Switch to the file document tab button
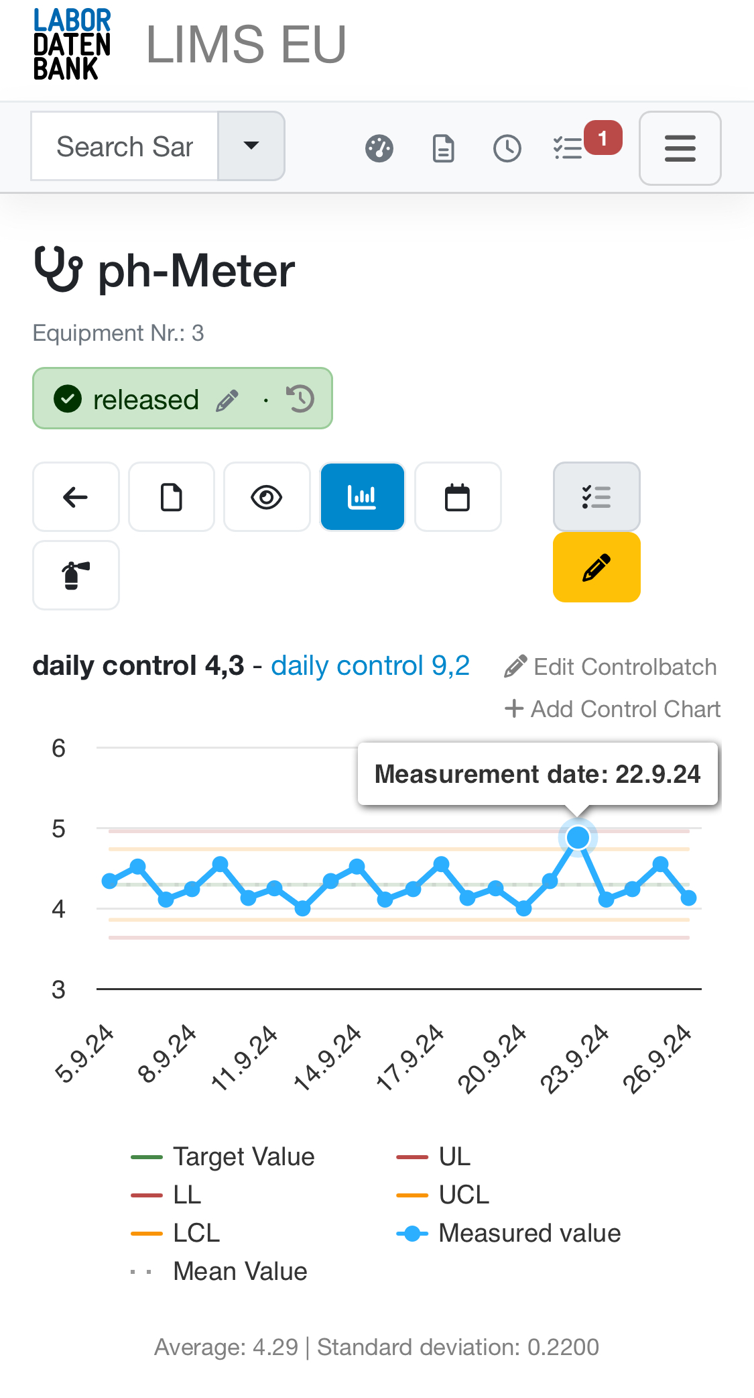Image resolution: width=754 pixels, height=1398 pixels. click(x=172, y=497)
